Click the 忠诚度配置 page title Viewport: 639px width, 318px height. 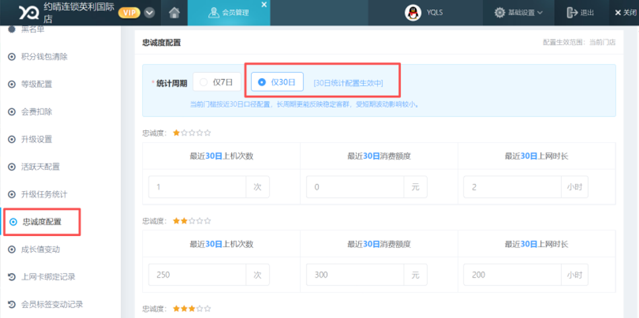[161, 42]
